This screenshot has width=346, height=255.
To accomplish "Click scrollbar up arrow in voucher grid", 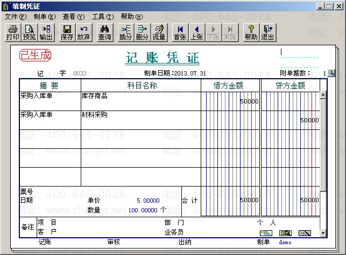I will (323, 95).
